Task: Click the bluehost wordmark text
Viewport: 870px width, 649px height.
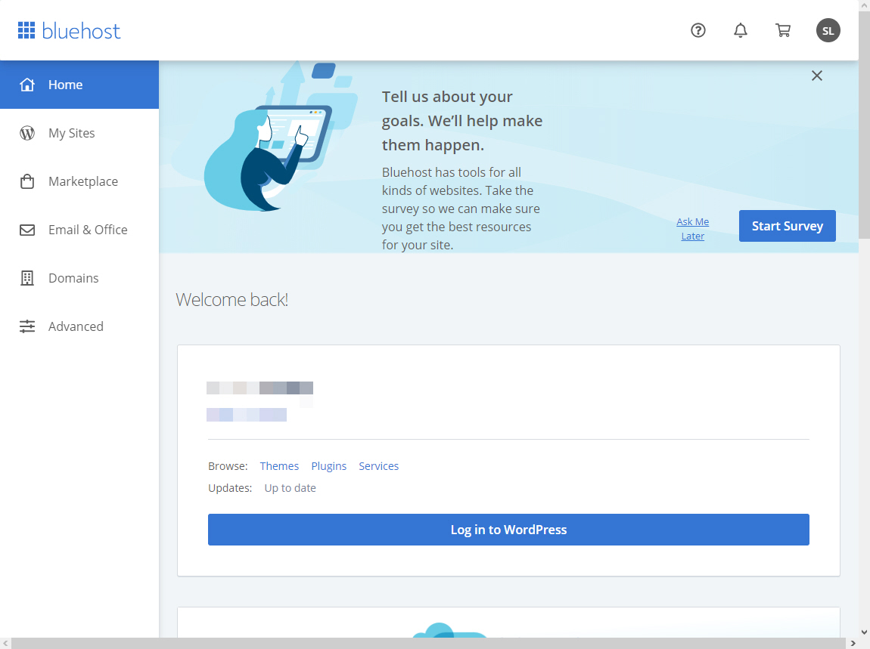Action: [81, 31]
